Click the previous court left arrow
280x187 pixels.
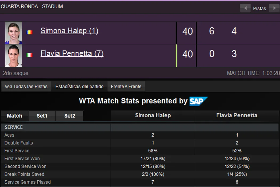[x=245, y=8]
